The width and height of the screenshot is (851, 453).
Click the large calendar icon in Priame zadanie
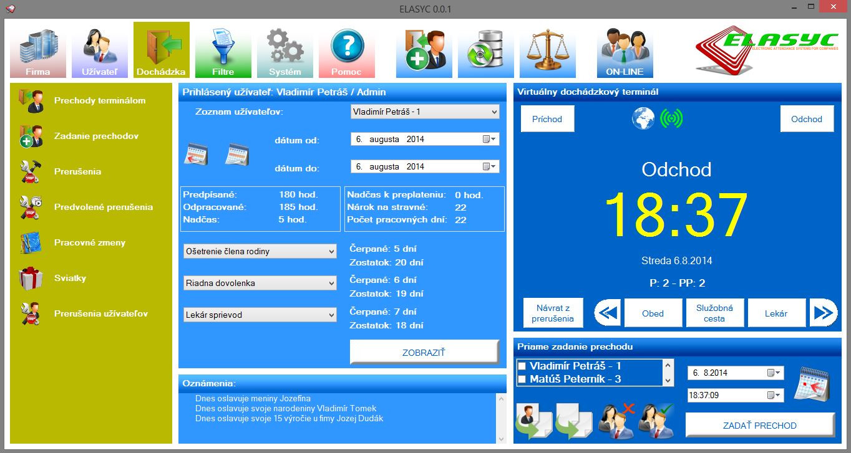813,384
